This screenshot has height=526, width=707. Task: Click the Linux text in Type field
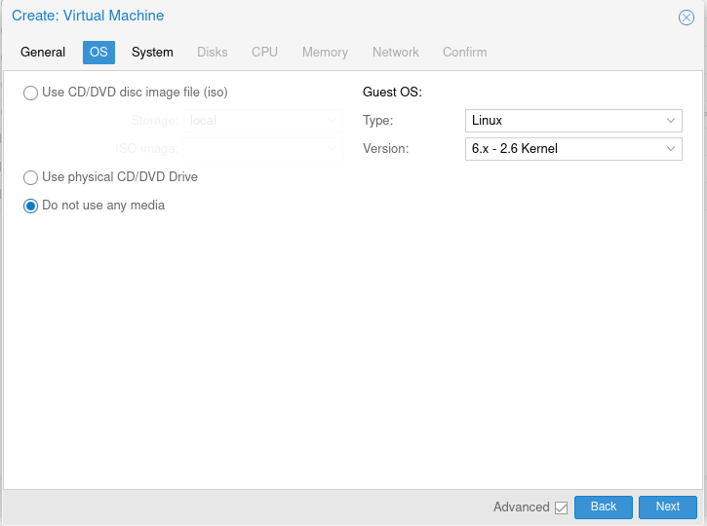tap(487, 121)
